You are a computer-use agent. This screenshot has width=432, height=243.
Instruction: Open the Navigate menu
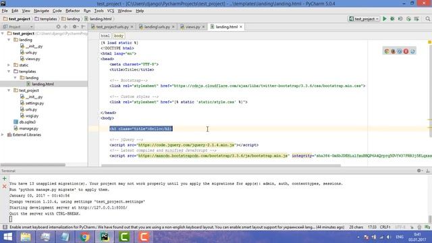(41, 11)
